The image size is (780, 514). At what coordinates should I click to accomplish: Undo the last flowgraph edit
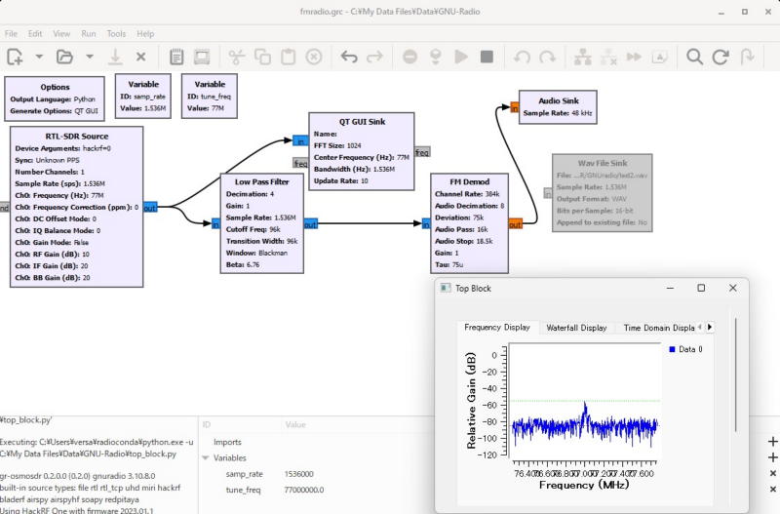click(x=349, y=57)
